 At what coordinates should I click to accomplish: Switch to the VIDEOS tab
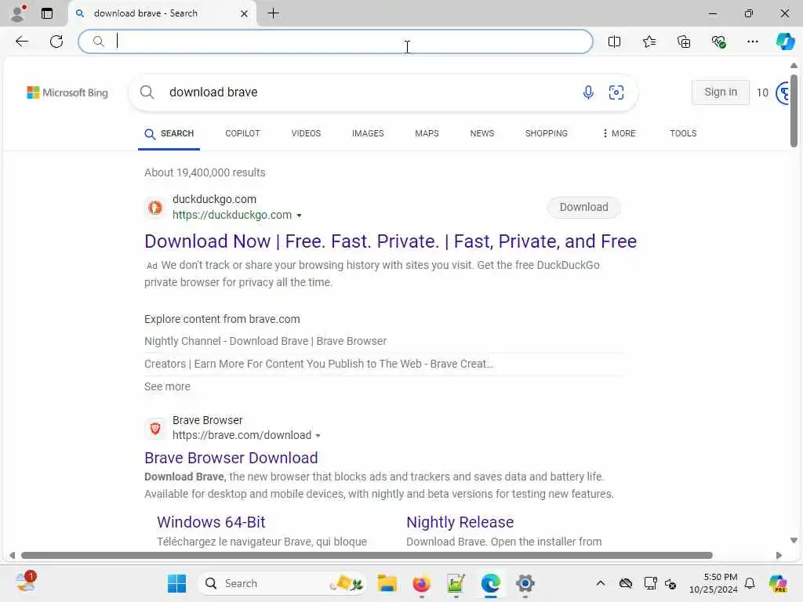[306, 133]
